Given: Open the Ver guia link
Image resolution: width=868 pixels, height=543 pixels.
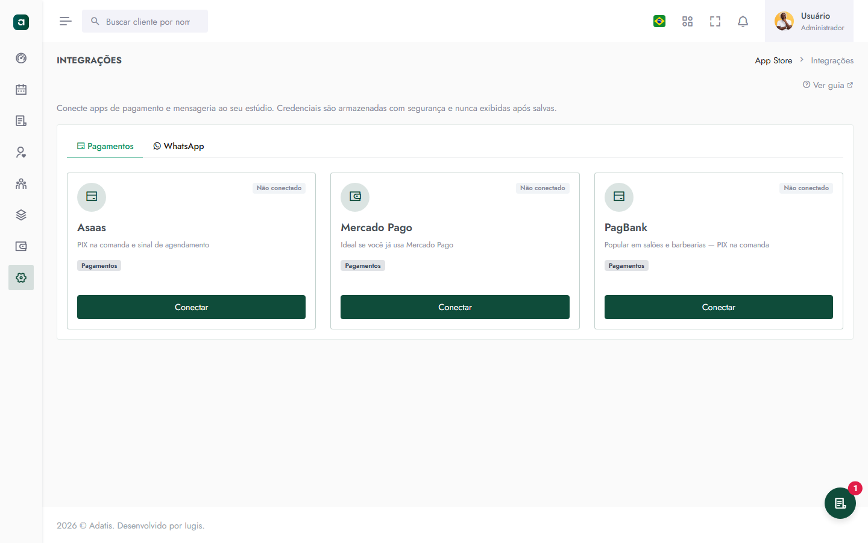Looking at the screenshot, I should click(x=828, y=85).
